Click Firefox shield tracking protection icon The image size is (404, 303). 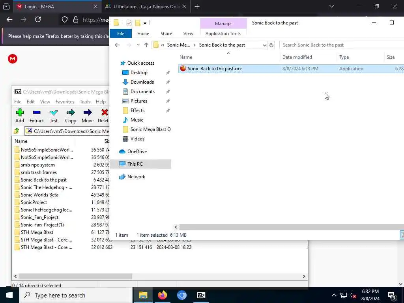pos(65,20)
